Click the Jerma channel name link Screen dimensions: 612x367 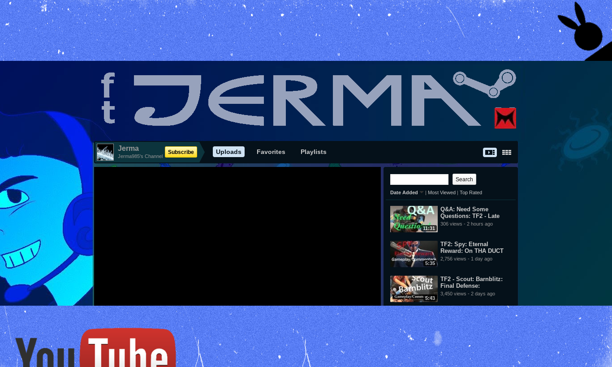click(129, 149)
